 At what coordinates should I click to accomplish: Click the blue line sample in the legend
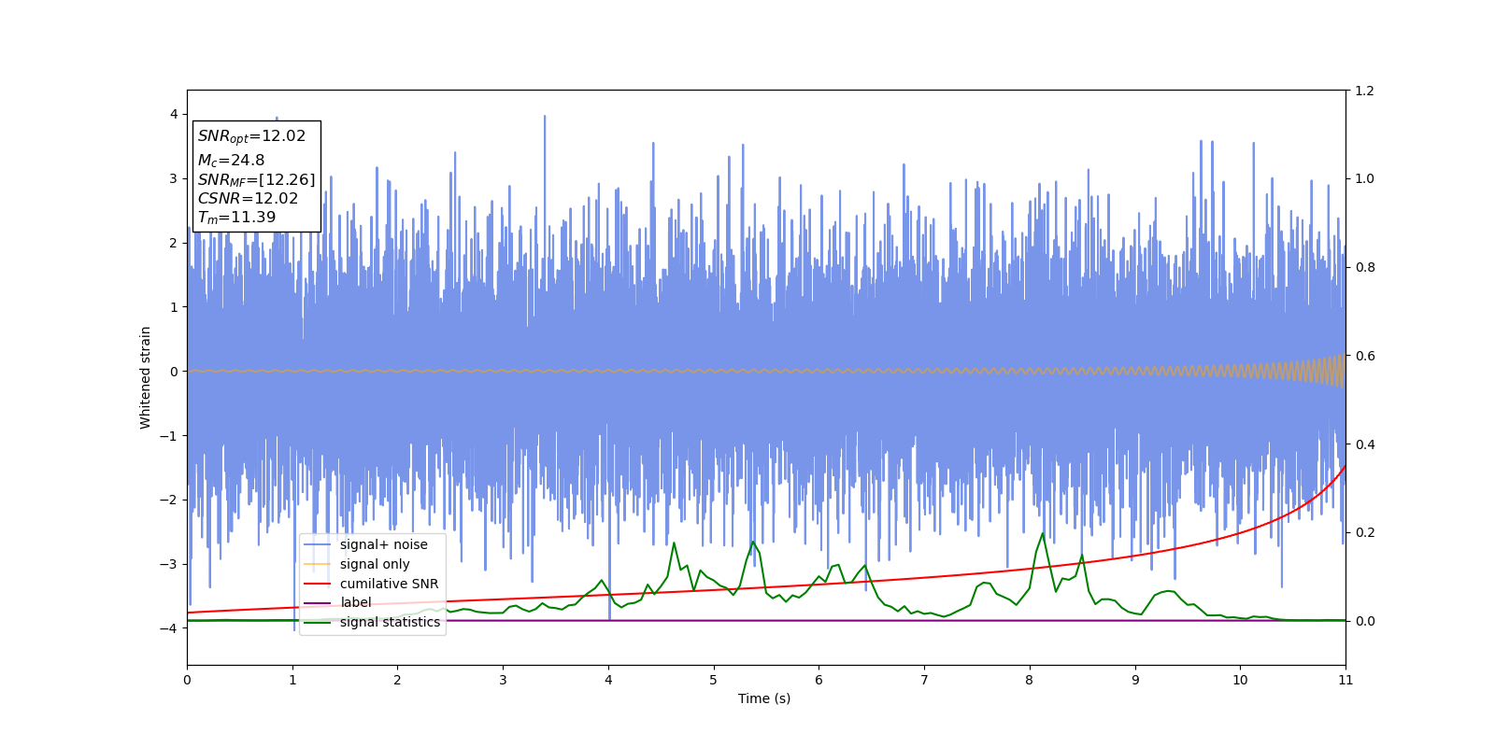click(x=318, y=544)
